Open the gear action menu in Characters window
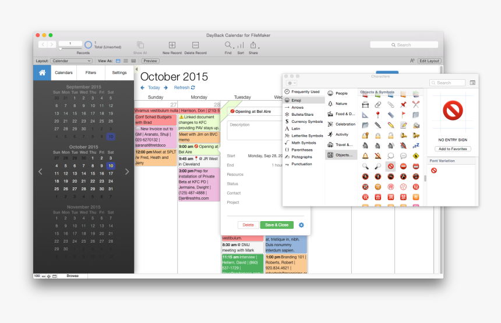Image resolution: width=501 pixels, height=323 pixels. (x=292, y=83)
